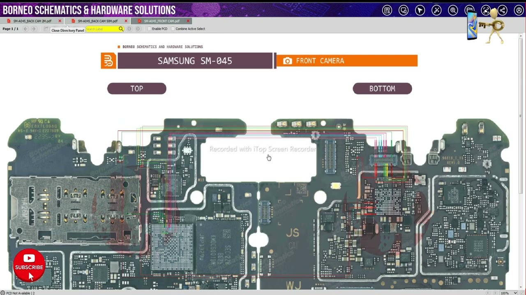526x295 pixels.
Task: Open the document list icon in header
Action: 387,11
